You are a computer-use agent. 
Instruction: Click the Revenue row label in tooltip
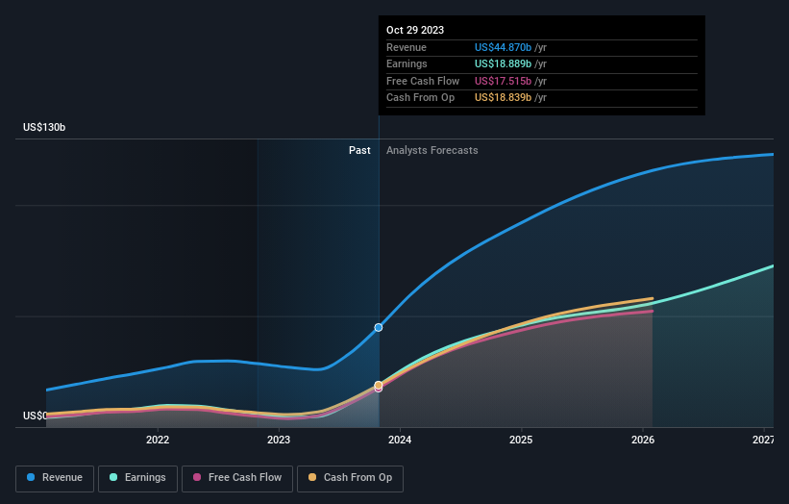coord(407,47)
